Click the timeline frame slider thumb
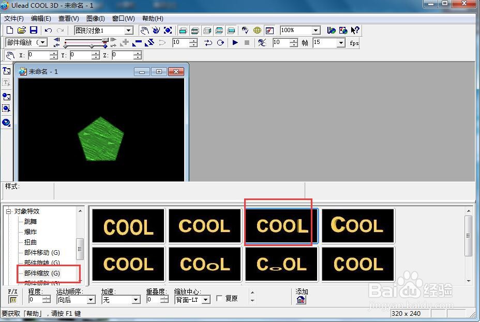Screen dimensions: 480x322 (x=105, y=40)
